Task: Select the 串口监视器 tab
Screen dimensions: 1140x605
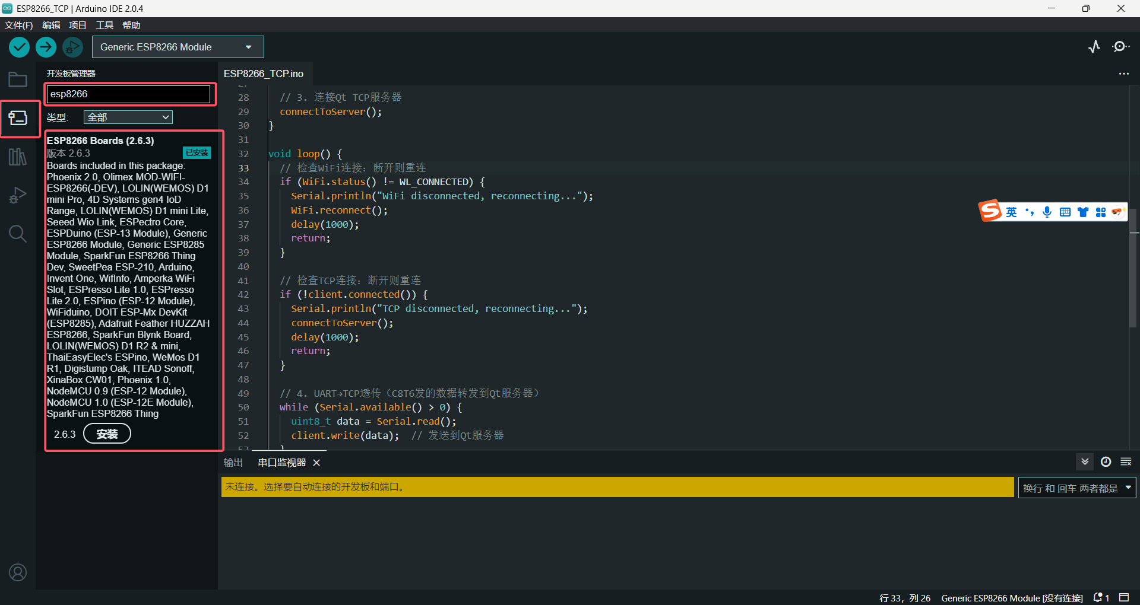Action: (282, 463)
